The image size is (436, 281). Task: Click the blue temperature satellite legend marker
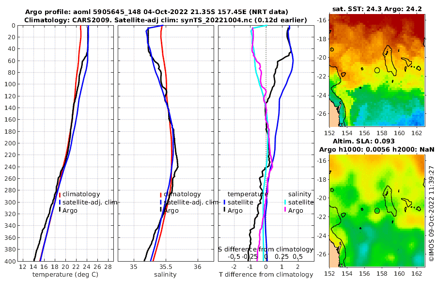tap(224, 202)
